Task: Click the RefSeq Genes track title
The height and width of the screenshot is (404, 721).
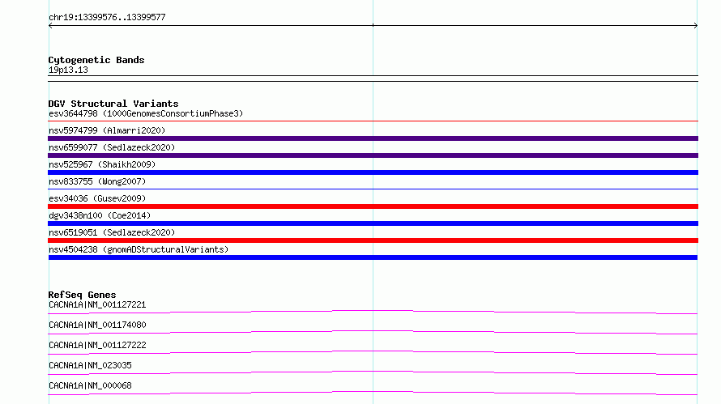Action: 82,295
